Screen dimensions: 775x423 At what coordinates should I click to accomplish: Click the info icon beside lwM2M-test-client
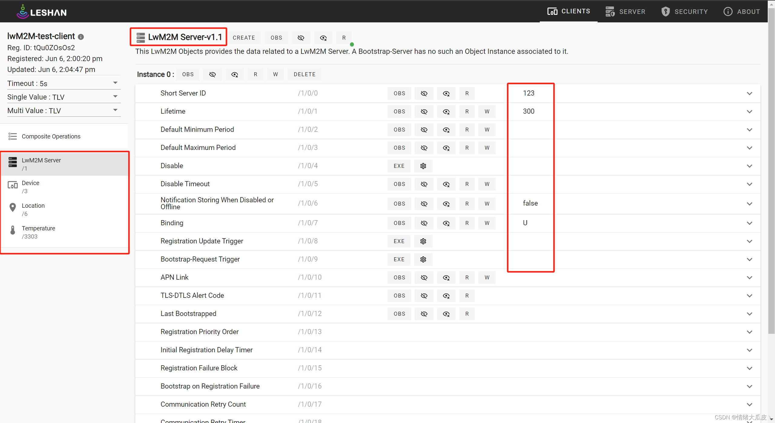coord(81,37)
